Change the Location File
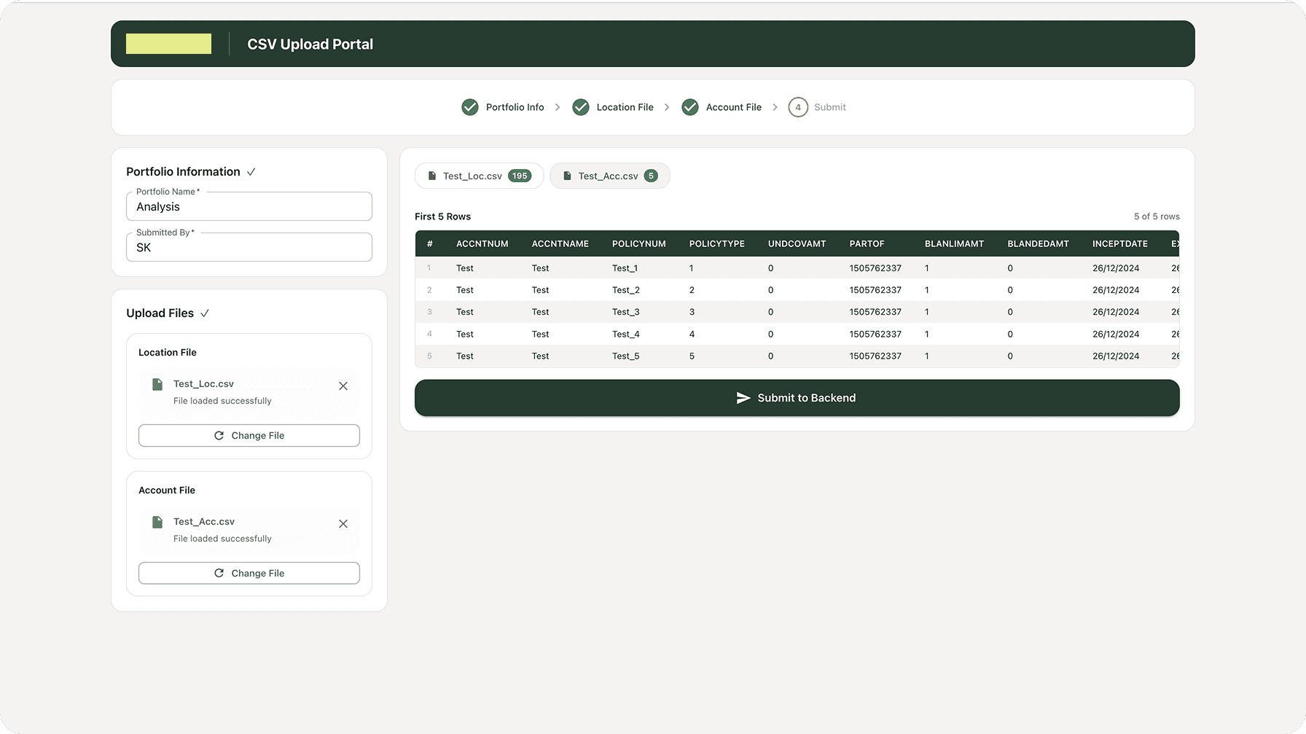The height and width of the screenshot is (734, 1306). [x=249, y=435]
